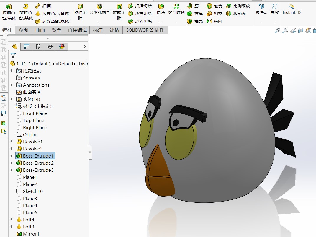Image resolution: width=316 pixels, height=237 pixels.
Task: Select the 相交 intersect tool
Action: pos(215,14)
